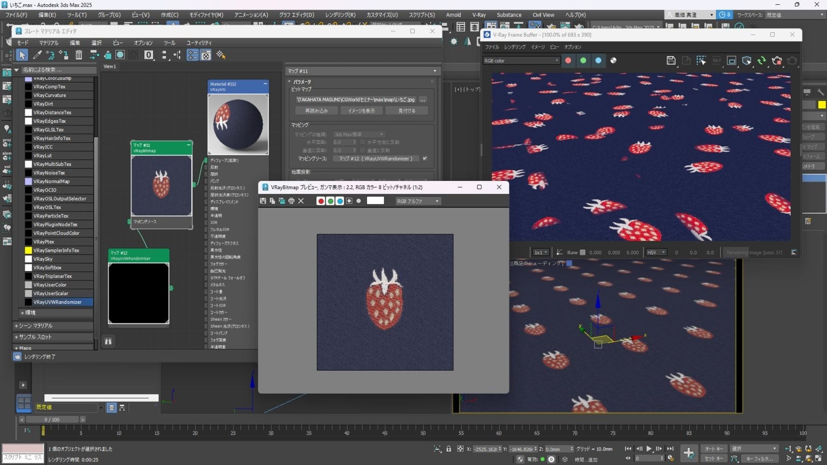
Task: Toggle green channel in VRayBitmap preview
Action: pyautogui.click(x=330, y=201)
